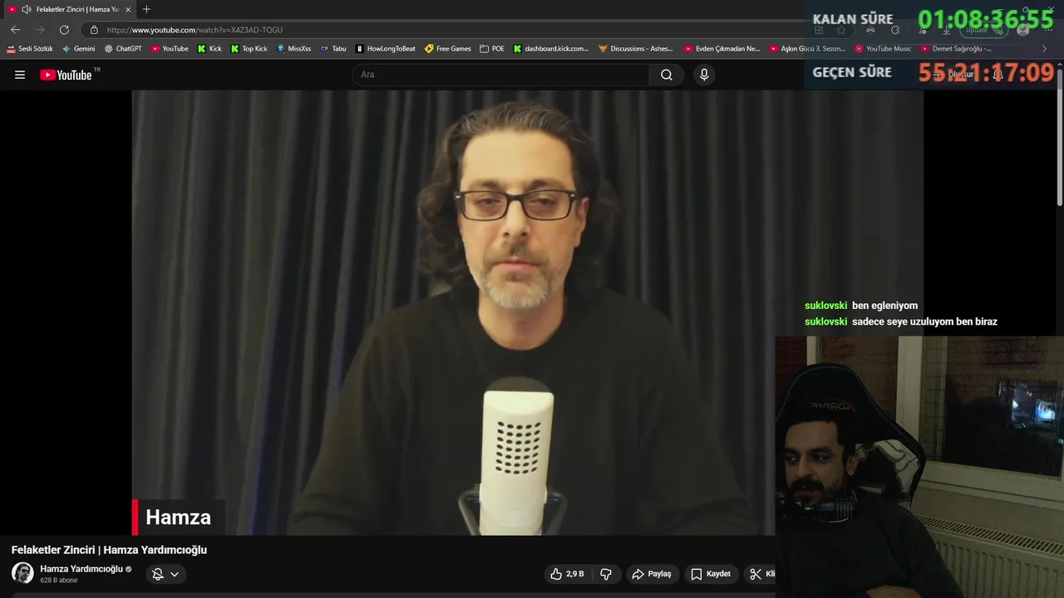Go back in browser history
Screen dimensions: 1064x598
pyautogui.click(x=15, y=30)
